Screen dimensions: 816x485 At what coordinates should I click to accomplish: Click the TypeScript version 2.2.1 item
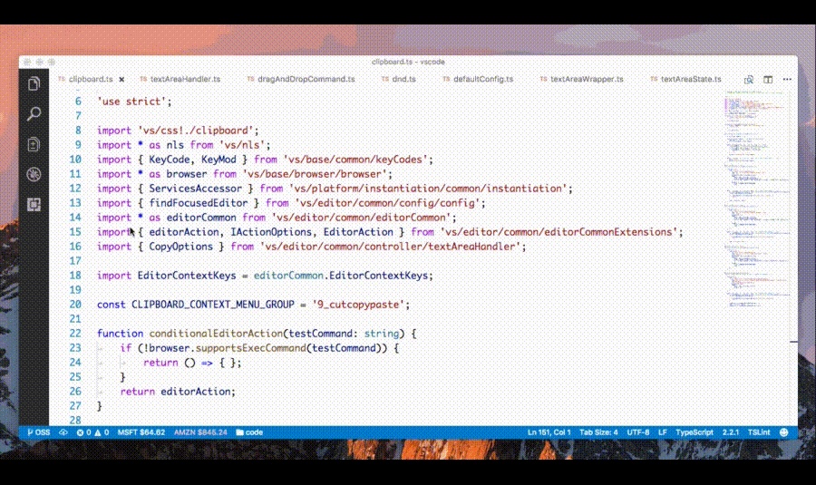pyautogui.click(x=730, y=432)
